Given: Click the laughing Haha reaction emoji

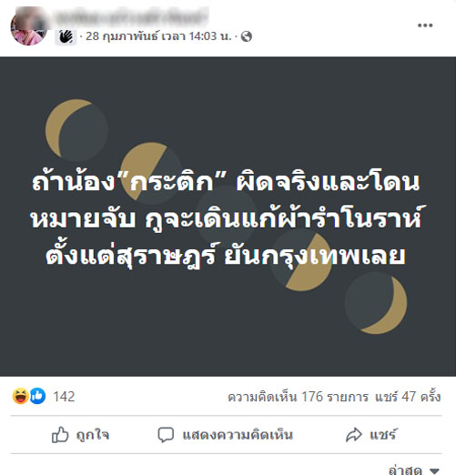Looking at the screenshot, I should coord(20,396).
